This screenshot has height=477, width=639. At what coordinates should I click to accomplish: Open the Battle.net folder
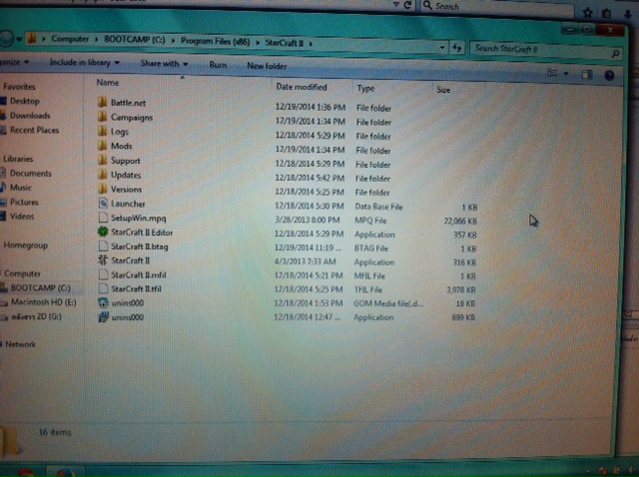(128, 103)
